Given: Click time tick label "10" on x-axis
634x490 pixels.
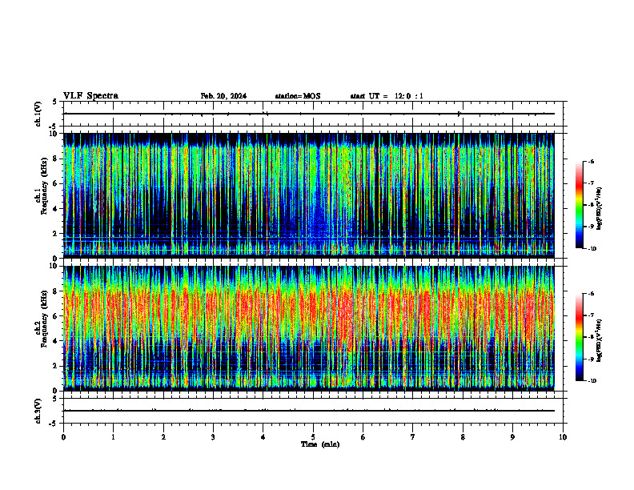Looking at the screenshot, I should pyautogui.click(x=563, y=437).
